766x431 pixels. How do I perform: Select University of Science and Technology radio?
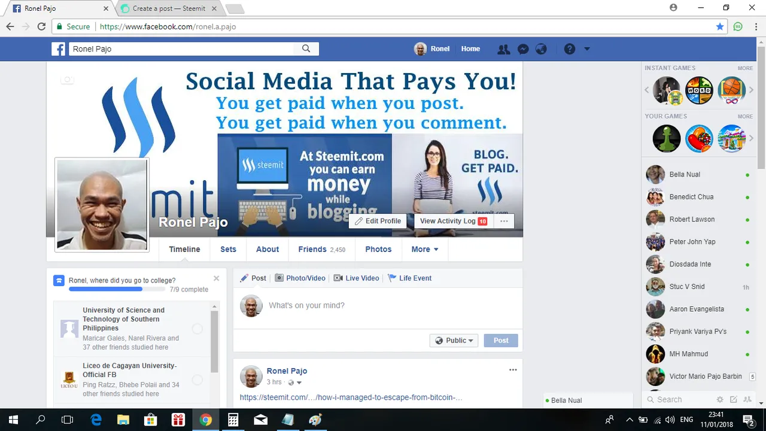click(197, 329)
